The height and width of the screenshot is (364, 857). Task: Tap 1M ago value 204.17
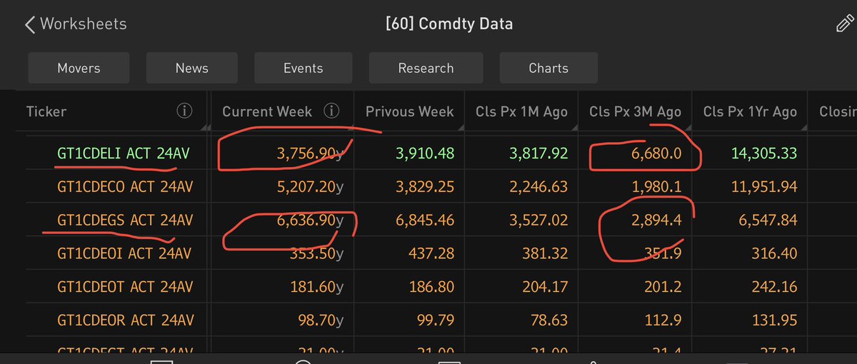[545, 288]
